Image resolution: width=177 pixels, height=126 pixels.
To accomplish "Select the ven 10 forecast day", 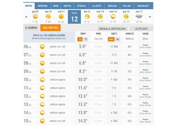I will click(x=48, y=17).
